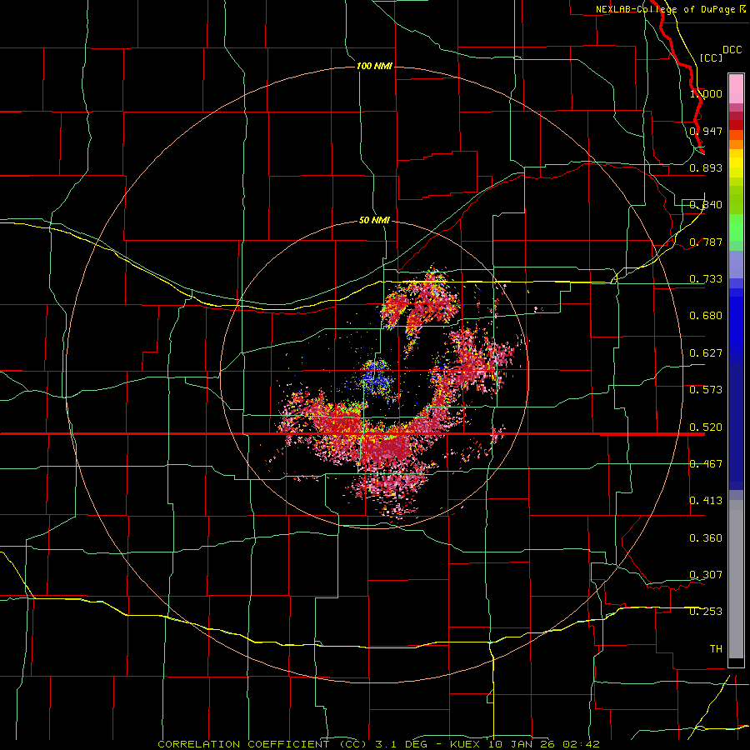Select the 0.307 legend value
The height and width of the screenshot is (750, 750).
[706, 575]
